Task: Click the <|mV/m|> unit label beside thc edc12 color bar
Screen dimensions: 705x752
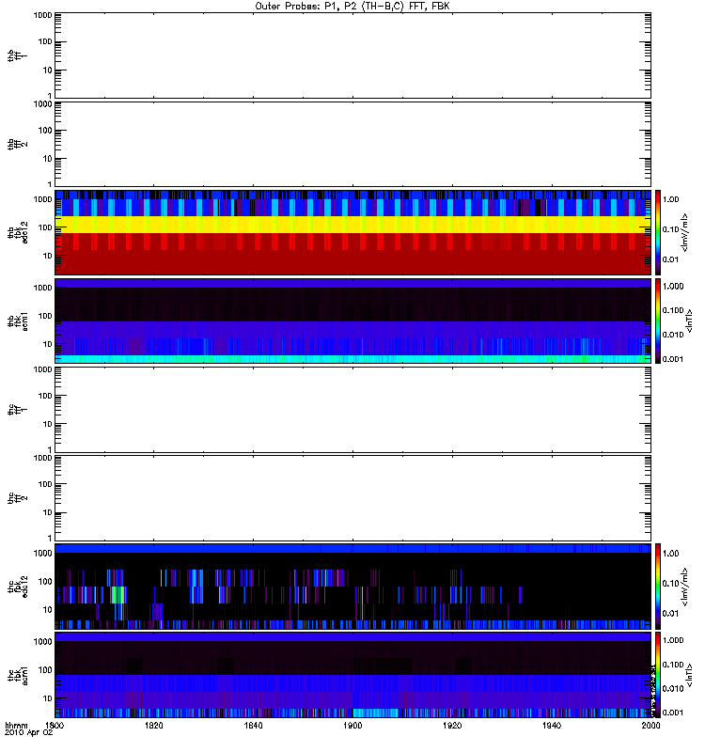Action: [x=685, y=587]
